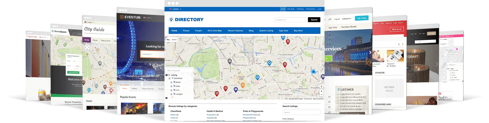Zoom out on the Directory map

(321, 95)
